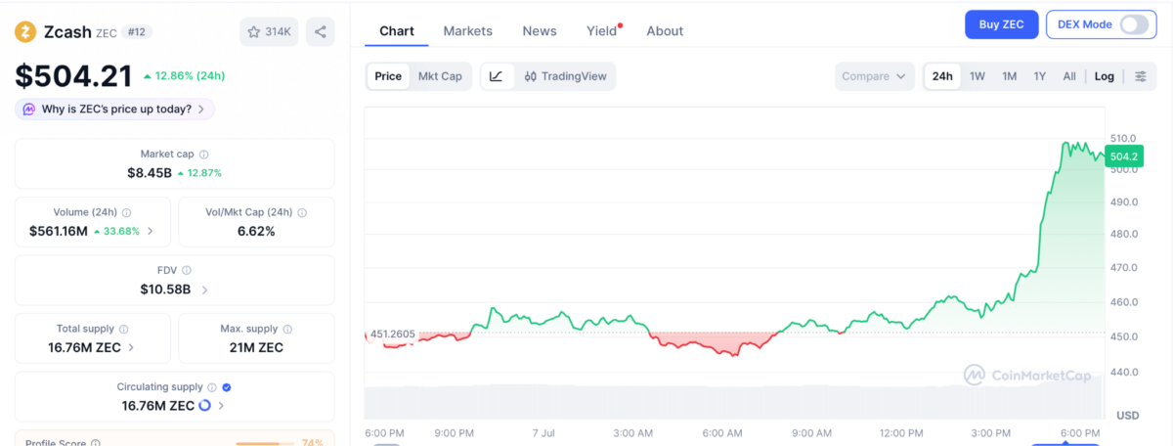Open the share icon button
The width and height of the screenshot is (1173, 446).
320,31
